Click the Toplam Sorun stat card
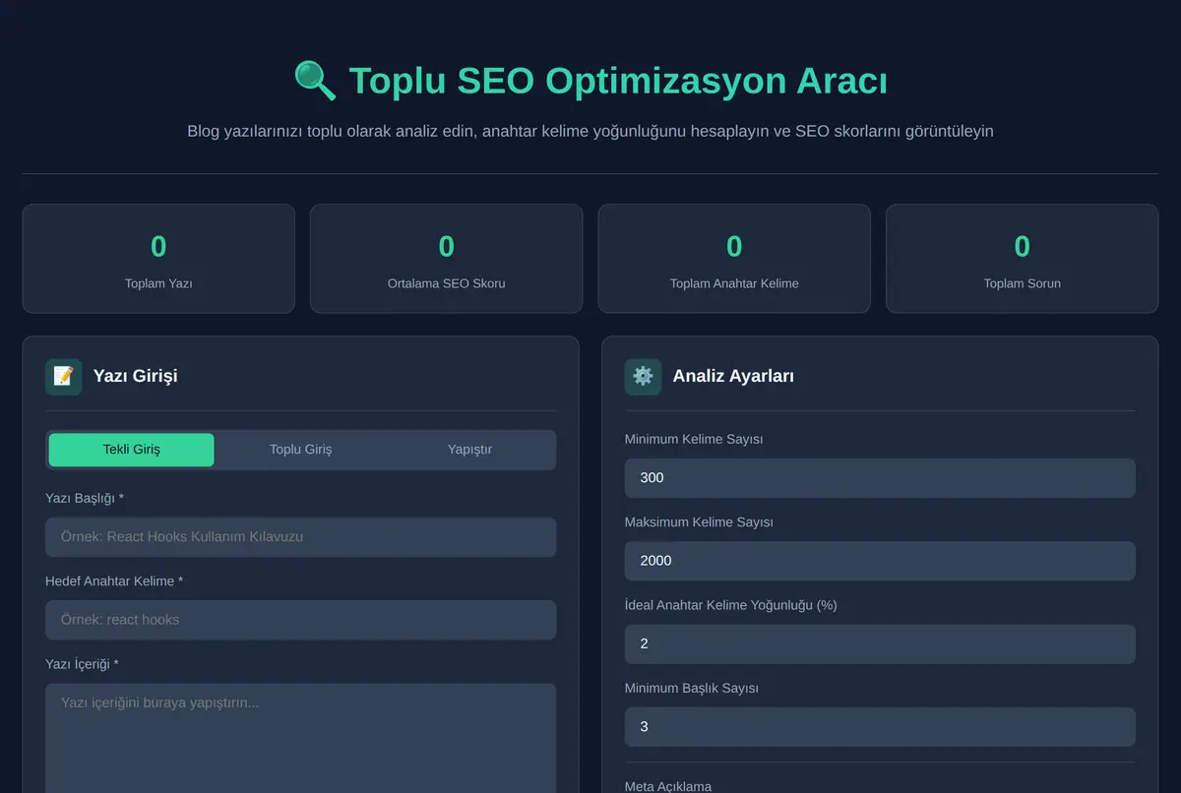Image resolution: width=1181 pixels, height=793 pixels. 1023,259
